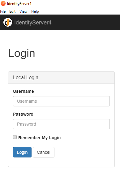Enable the Remember My Login checkbox

(x=15, y=137)
